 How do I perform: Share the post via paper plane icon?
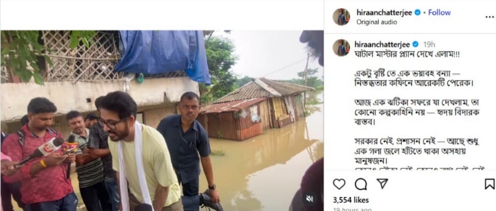(x=382, y=184)
